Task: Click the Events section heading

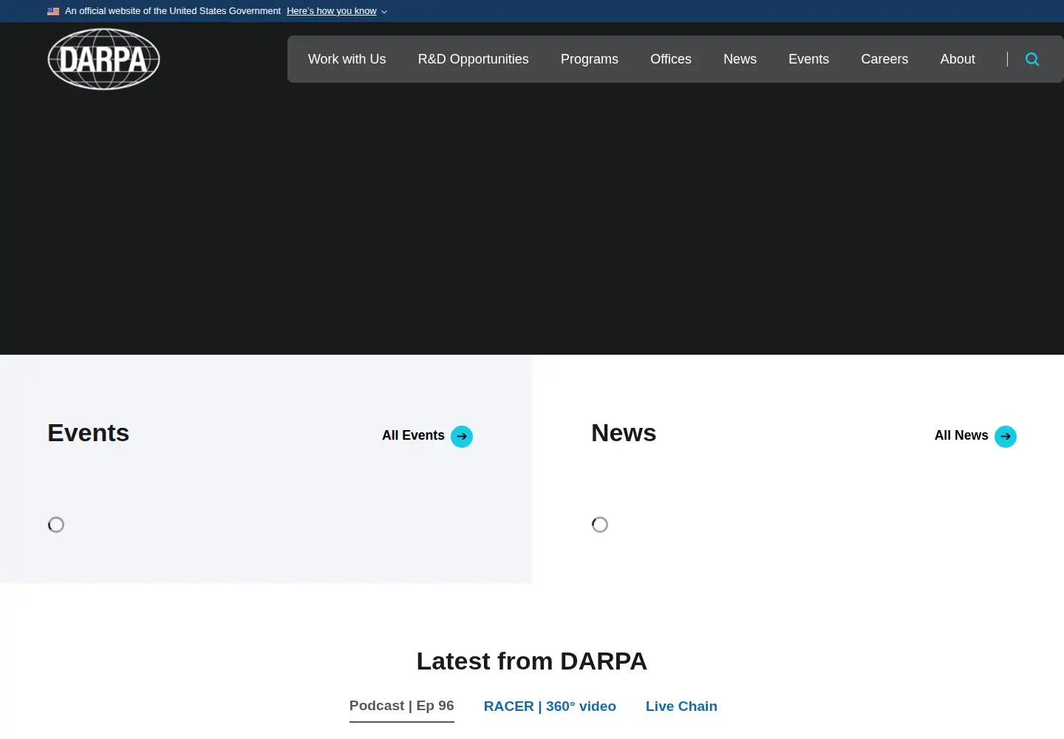Action: tap(89, 433)
